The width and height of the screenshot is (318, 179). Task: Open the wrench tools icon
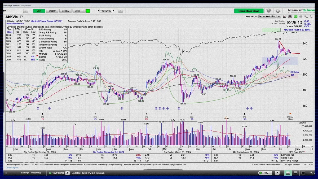click(x=306, y=16)
